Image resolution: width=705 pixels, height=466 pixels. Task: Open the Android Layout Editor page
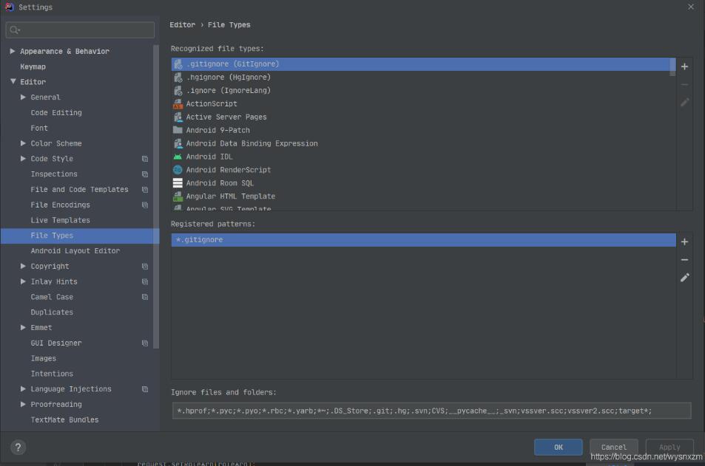(75, 251)
